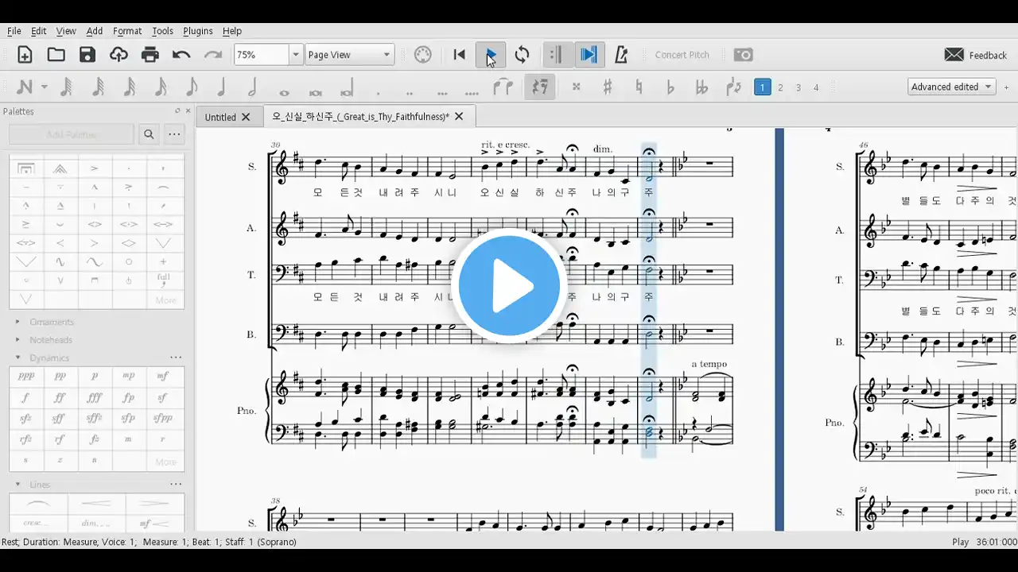This screenshot has width=1018, height=572.
Task: Click the zoom percentage field showing 75%
Action: click(x=261, y=55)
